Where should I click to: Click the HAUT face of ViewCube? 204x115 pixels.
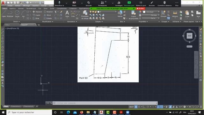(x=189, y=36)
